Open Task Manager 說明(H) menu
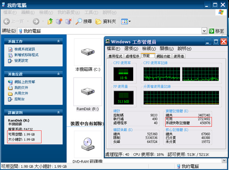The image size is (229, 170). pos(184,48)
